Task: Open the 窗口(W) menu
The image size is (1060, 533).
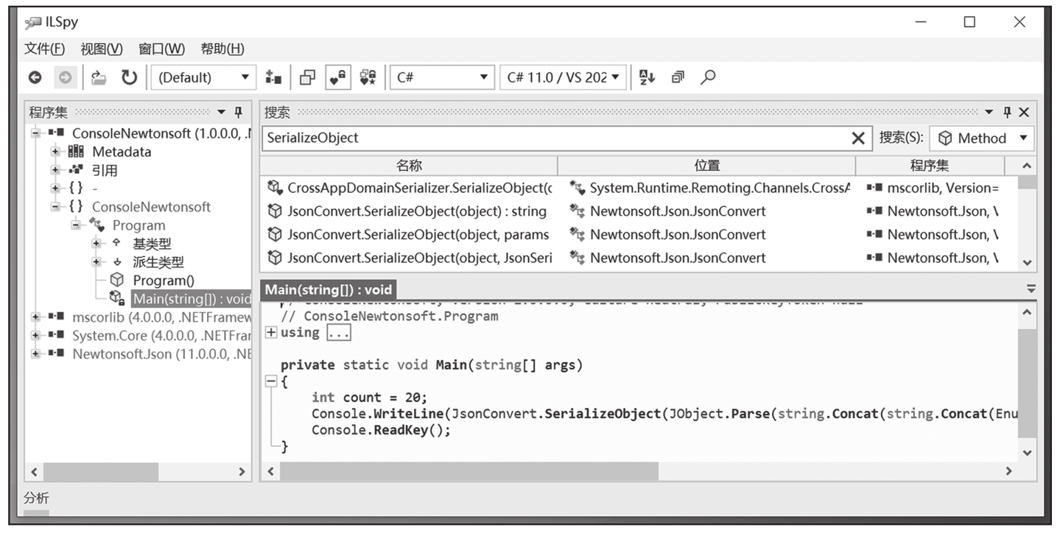Action: click(161, 49)
